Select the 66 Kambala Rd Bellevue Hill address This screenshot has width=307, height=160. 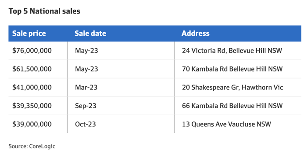(x=232, y=106)
